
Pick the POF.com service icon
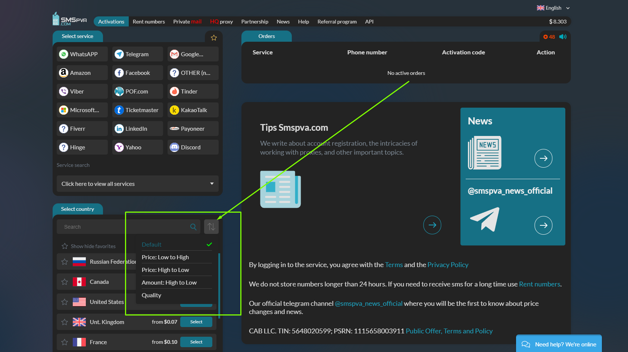(119, 92)
